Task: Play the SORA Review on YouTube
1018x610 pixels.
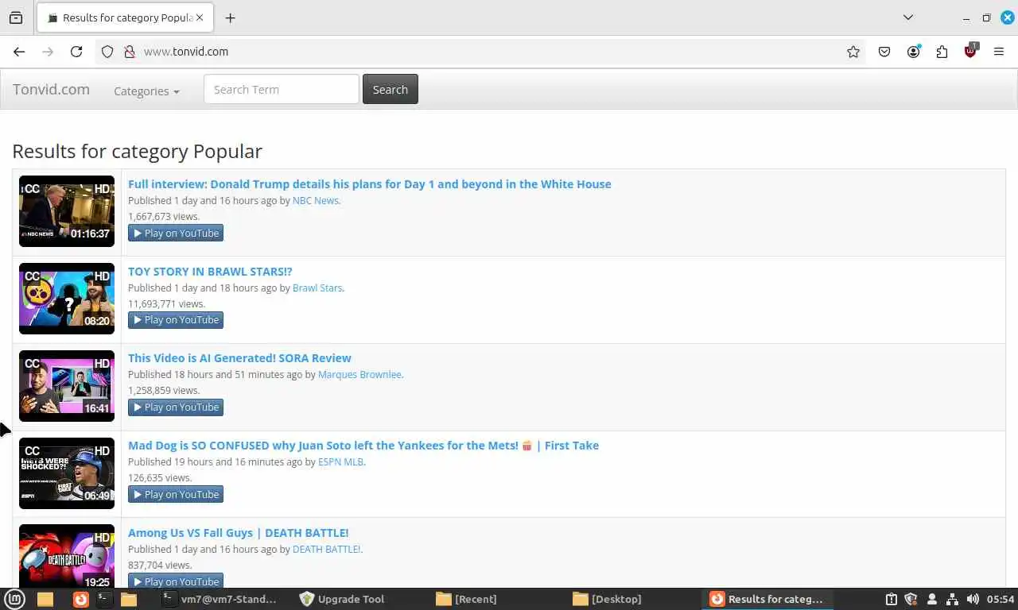Action: (176, 407)
